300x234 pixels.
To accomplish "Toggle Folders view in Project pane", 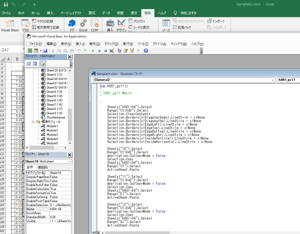I will tap(42, 63).
